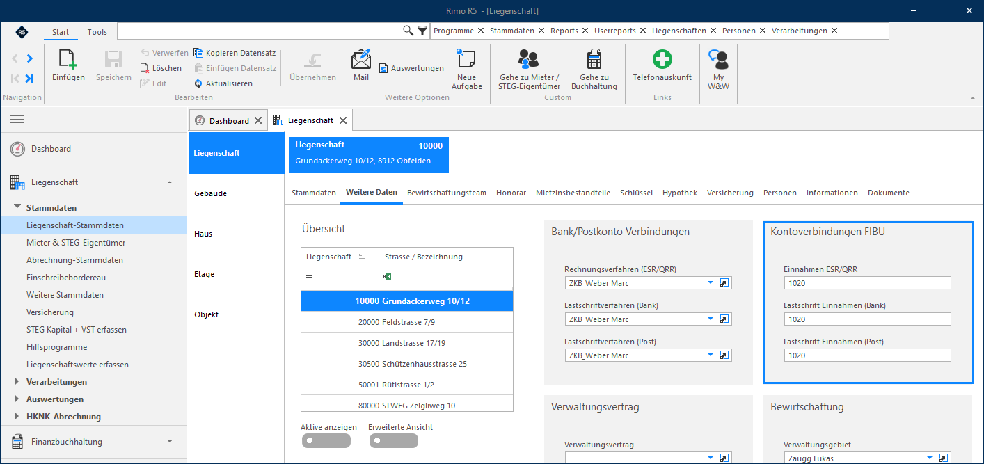This screenshot has width=984, height=464.
Task: Open the link button beside Rechnungsverfahren (ESR/QRR)
Action: click(724, 283)
